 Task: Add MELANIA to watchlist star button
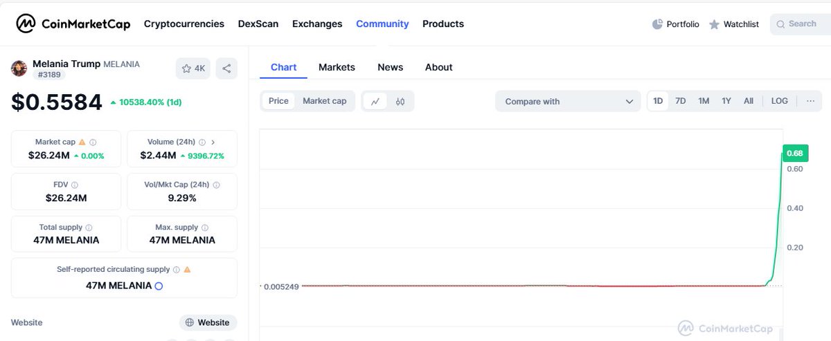[x=193, y=68]
